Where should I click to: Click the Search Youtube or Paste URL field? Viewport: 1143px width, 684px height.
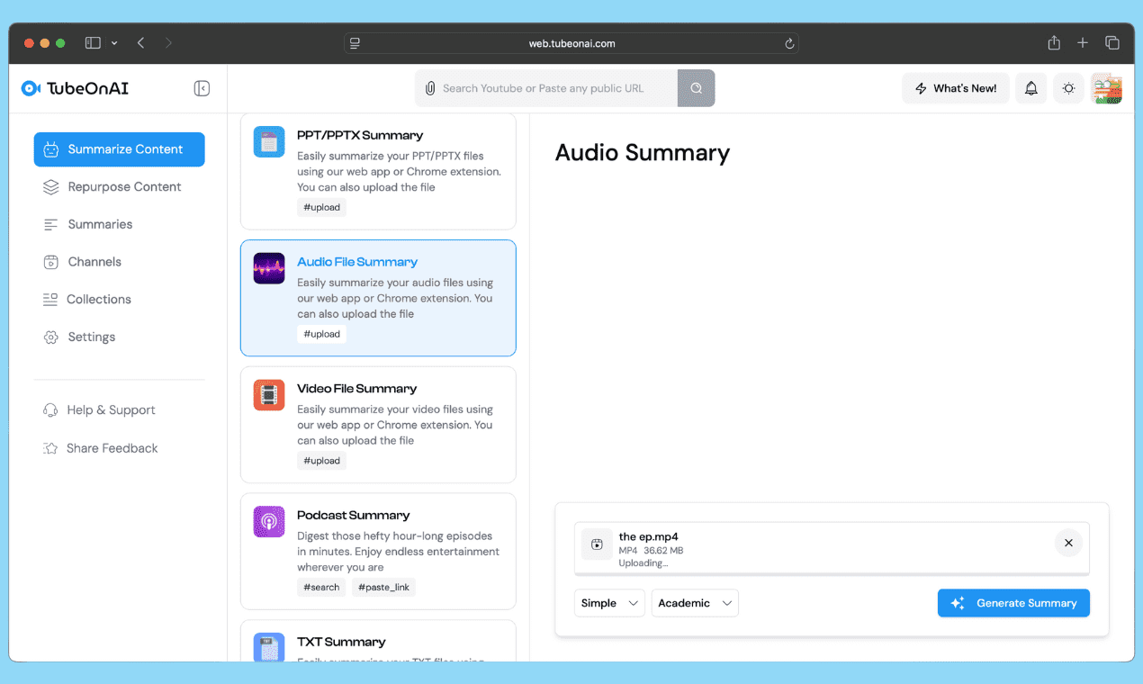tap(553, 88)
